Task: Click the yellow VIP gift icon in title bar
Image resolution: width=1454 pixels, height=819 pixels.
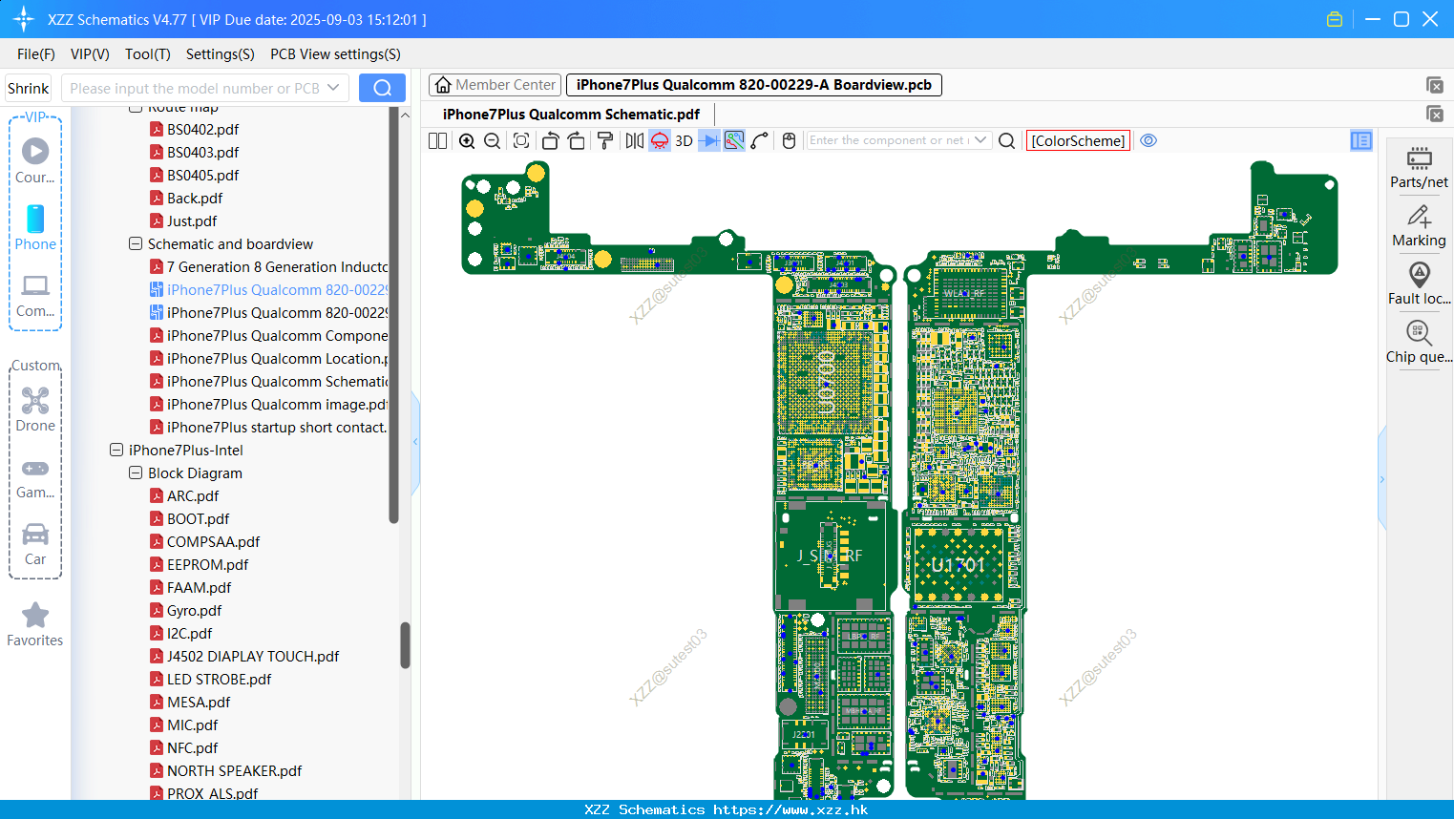Action: [1335, 19]
